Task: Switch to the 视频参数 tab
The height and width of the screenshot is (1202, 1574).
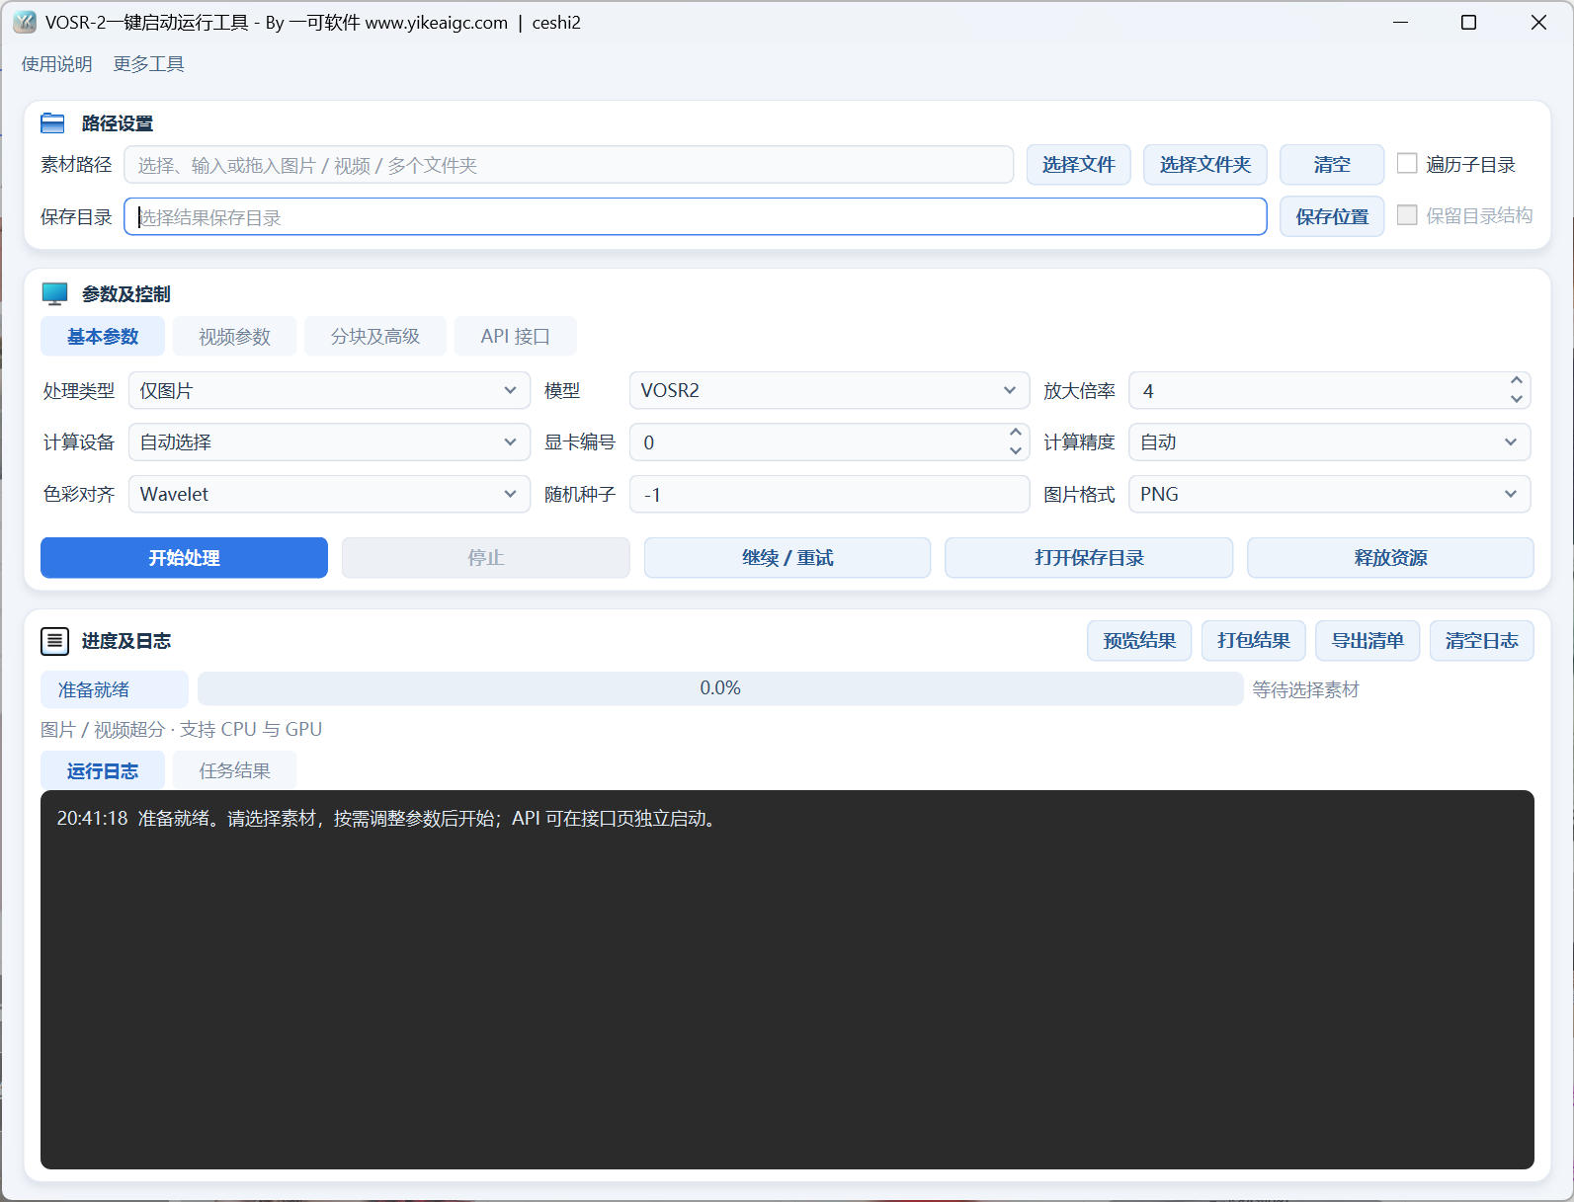Action: [x=235, y=337]
